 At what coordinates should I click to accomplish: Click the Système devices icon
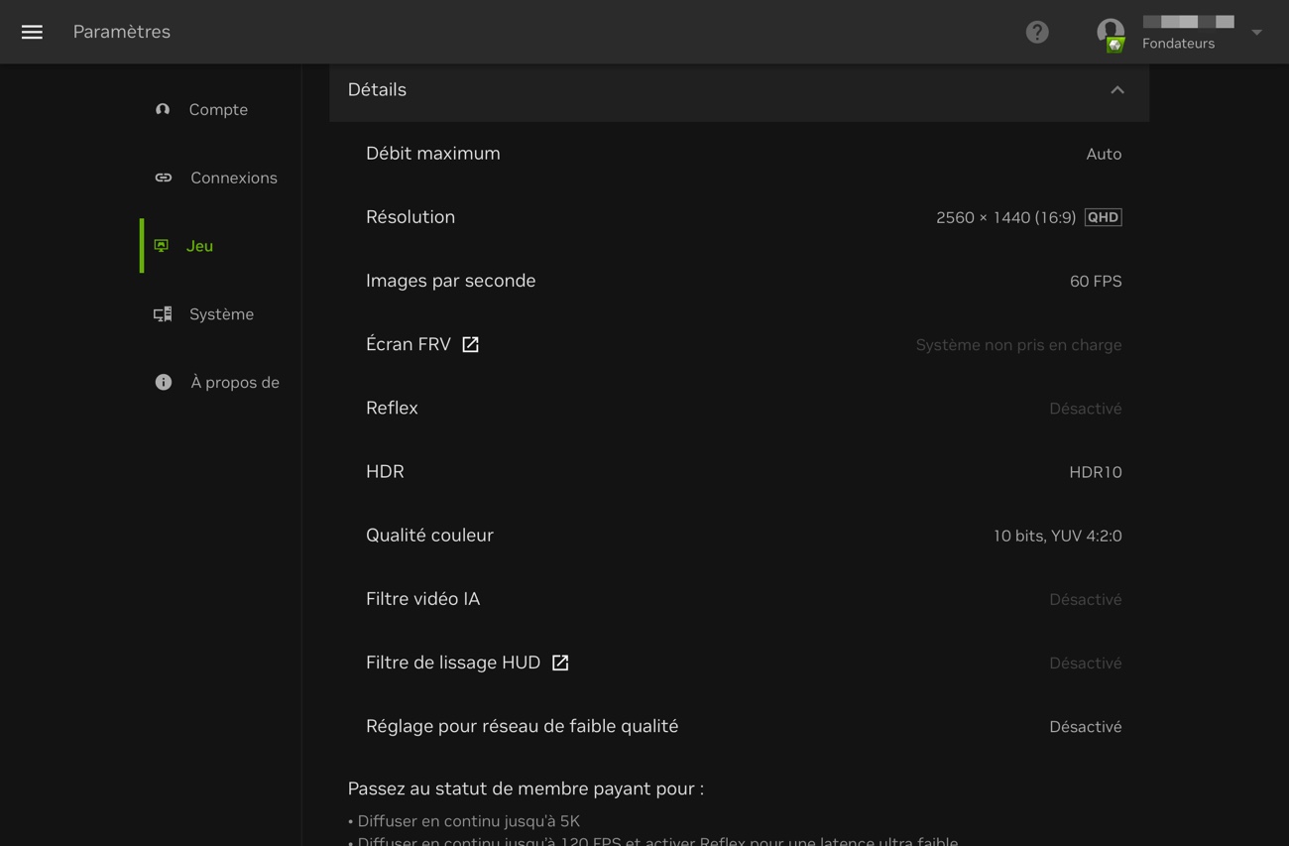(163, 314)
